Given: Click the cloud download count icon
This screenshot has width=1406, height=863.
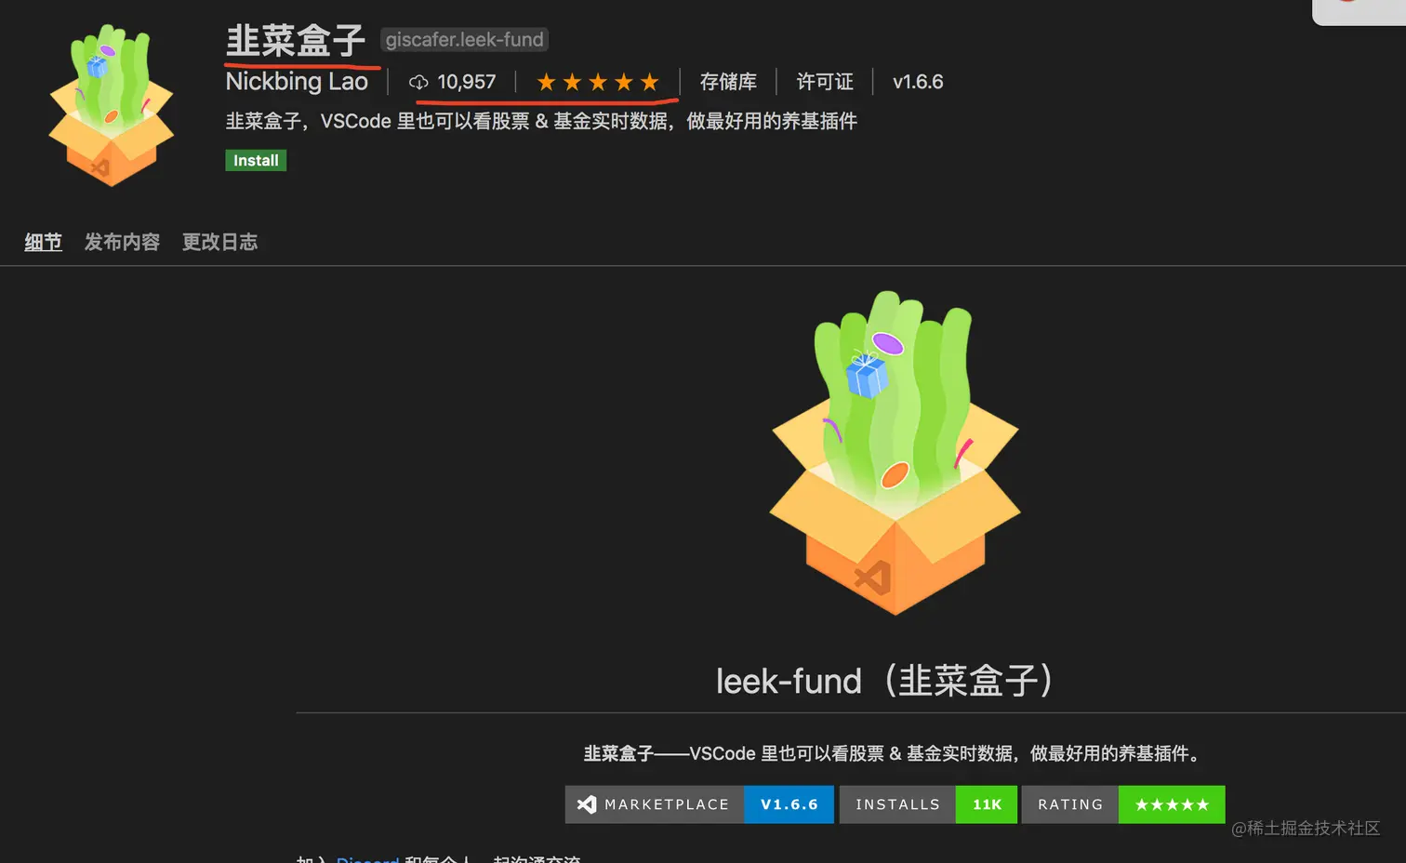Looking at the screenshot, I should (418, 83).
